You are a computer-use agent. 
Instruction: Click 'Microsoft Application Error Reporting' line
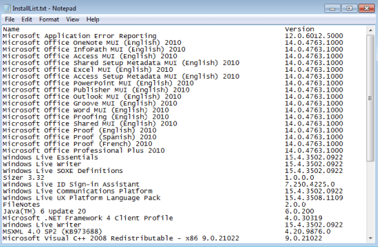point(79,36)
